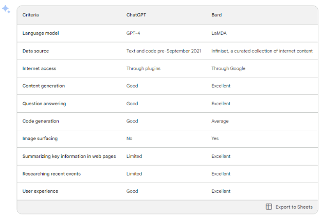Image resolution: width=323 pixels, height=218 pixels.
Task: Click the Infiniset curated collection cell
Action: pyautogui.click(x=262, y=51)
